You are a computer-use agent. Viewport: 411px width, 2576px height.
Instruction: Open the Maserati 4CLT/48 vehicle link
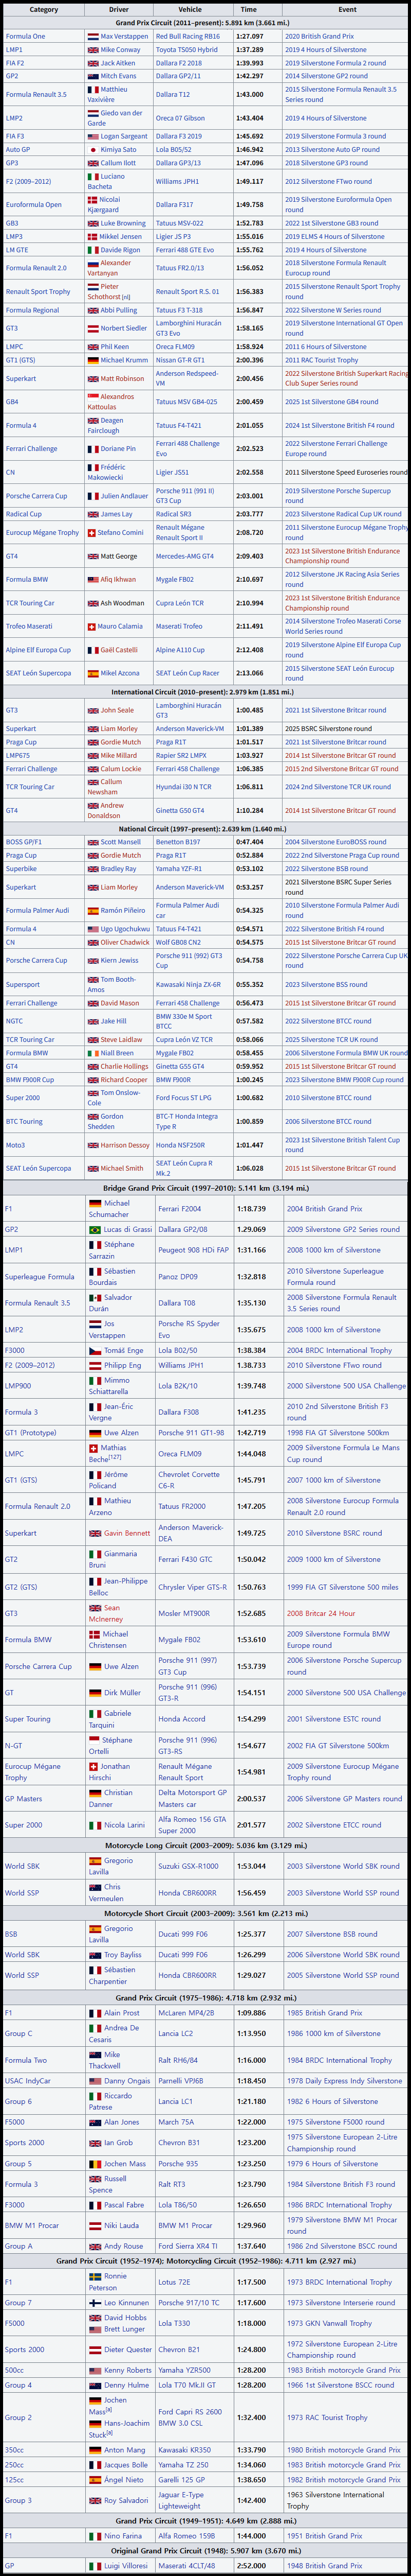(x=185, y=2566)
